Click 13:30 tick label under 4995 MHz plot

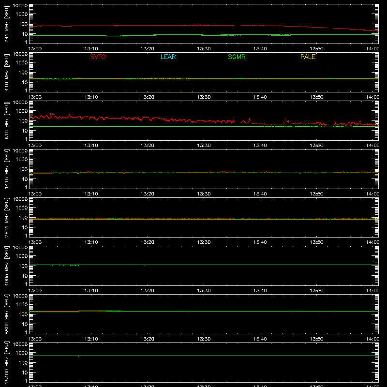(204, 291)
